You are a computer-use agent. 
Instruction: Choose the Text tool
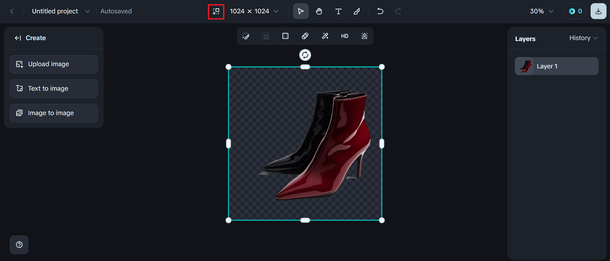pos(338,11)
